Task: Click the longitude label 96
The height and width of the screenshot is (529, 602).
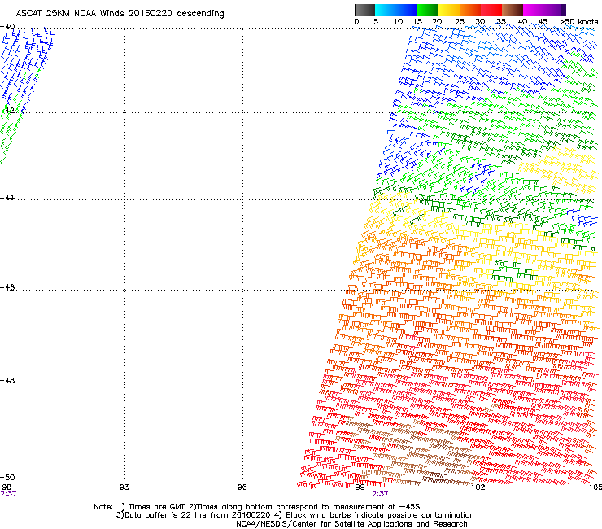Action: pos(242,487)
